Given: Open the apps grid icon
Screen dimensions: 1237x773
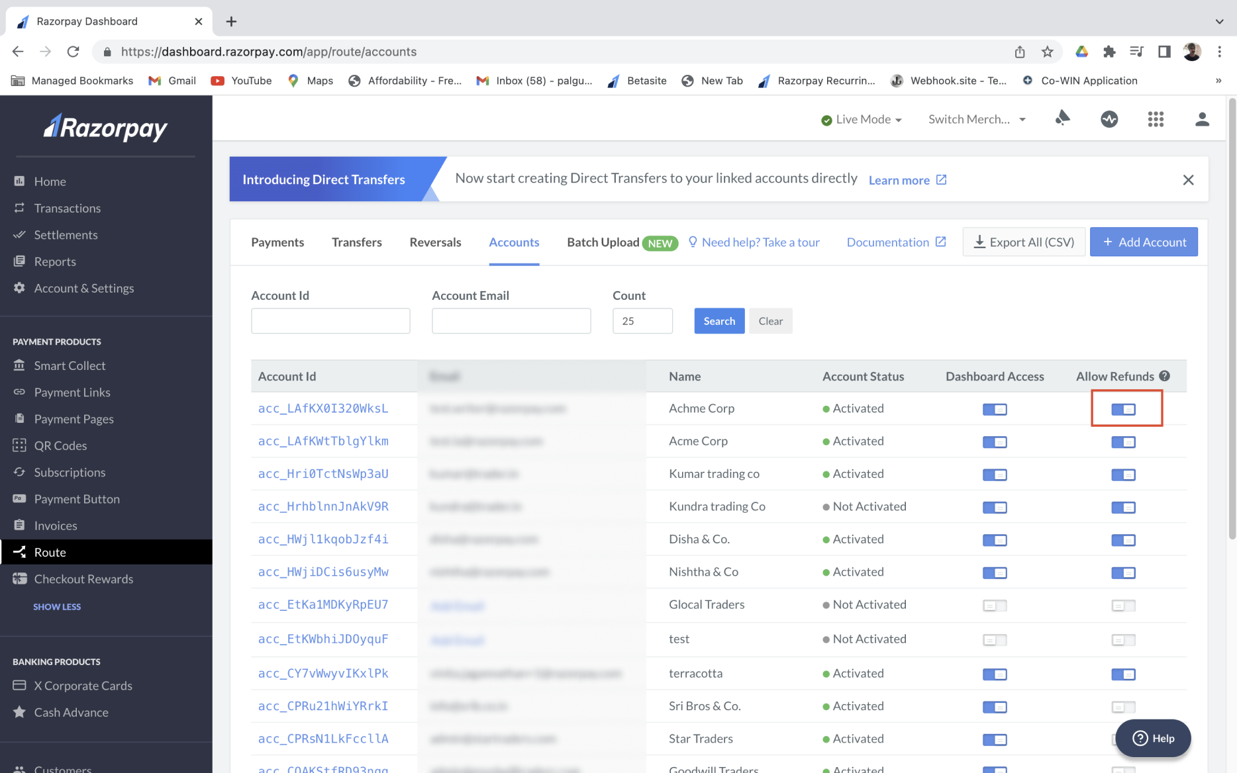Looking at the screenshot, I should coord(1156,119).
